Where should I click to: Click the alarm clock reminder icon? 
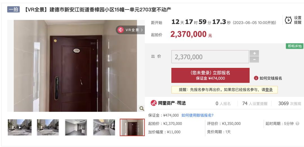pyautogui.click(x=288, y=20)
